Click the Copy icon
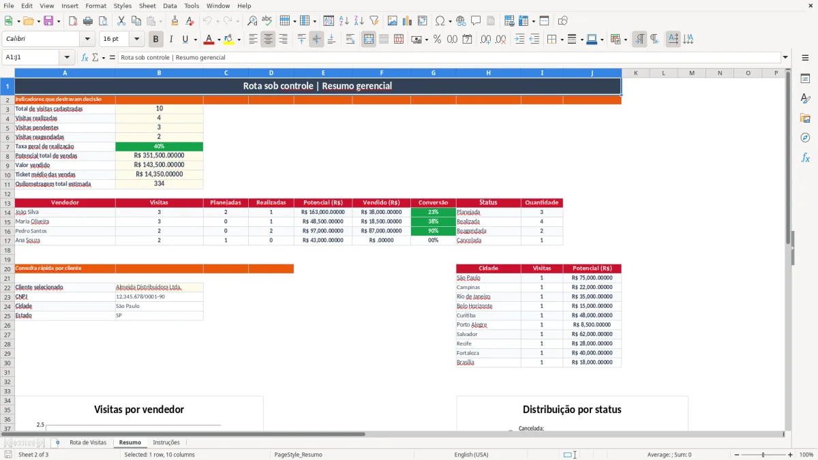 click(x=136, y=21)
